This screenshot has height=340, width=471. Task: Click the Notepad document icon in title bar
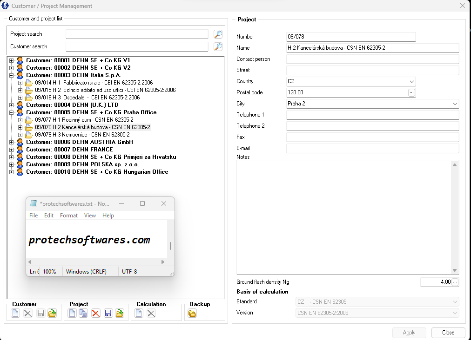click(x=34, y=203)
